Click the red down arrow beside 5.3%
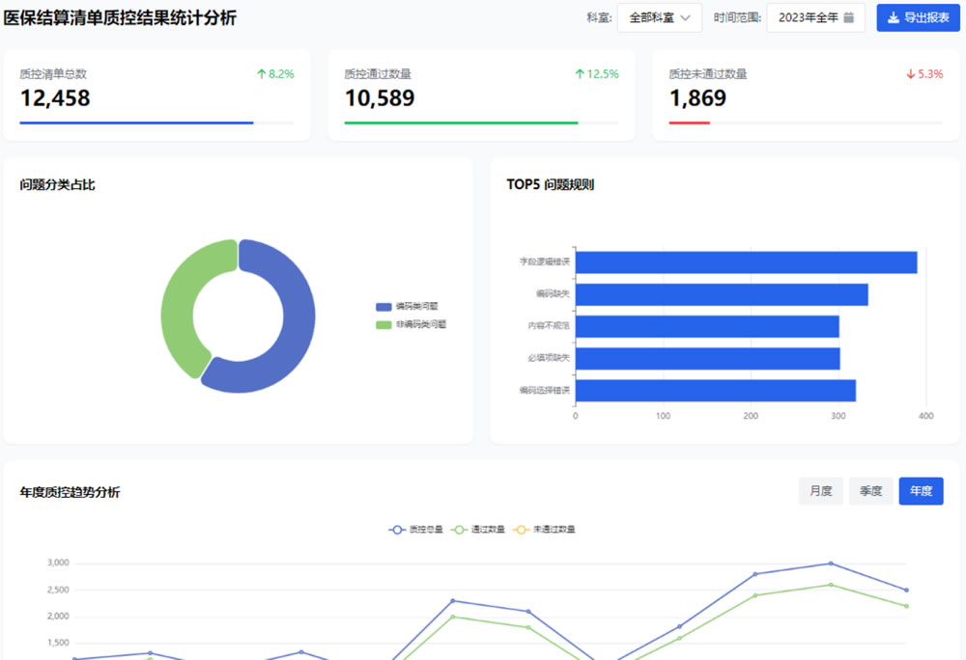 911,73
